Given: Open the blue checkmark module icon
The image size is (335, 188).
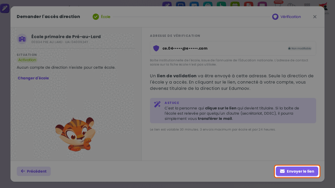Looking at the screenshot, I should tap(194, 4).
